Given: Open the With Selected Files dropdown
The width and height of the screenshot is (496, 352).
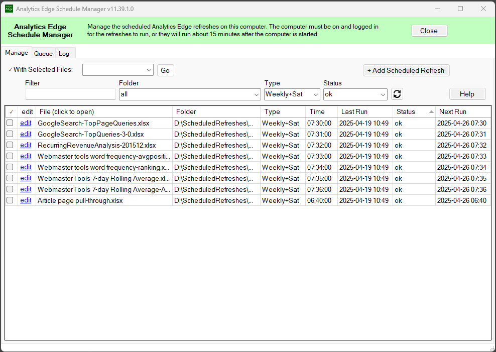Looking at the screenshot, I should (117, 70).
